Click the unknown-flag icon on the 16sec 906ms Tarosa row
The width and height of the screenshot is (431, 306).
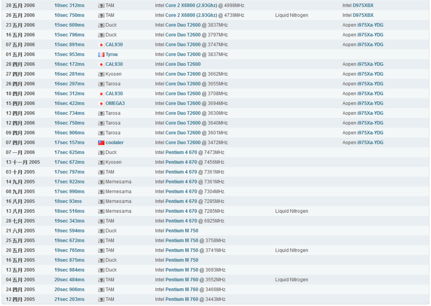[101, 133]
